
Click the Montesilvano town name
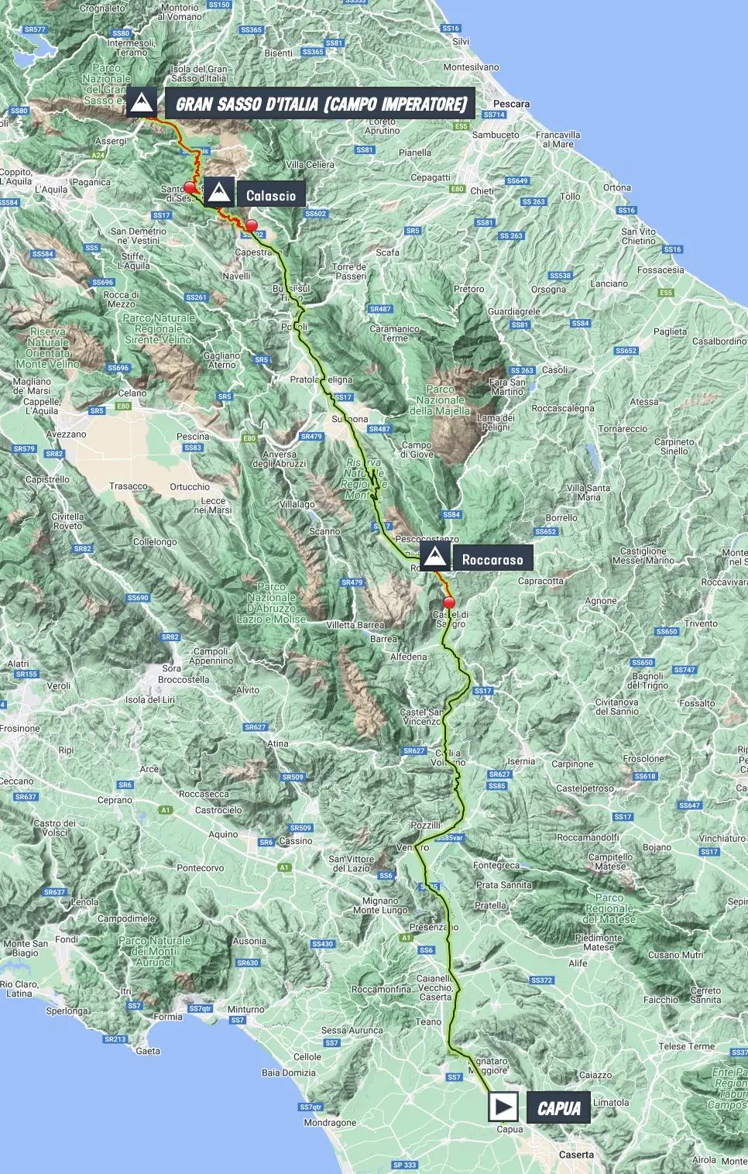click(x=471, y=67)
